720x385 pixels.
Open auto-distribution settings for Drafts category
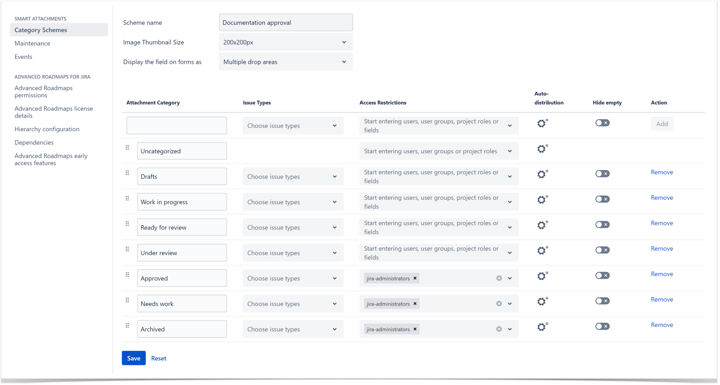point(541,174)
